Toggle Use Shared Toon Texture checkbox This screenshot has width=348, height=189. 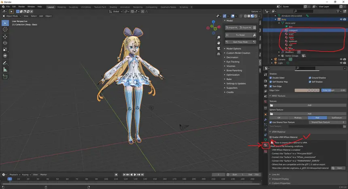tap(271, 122)
